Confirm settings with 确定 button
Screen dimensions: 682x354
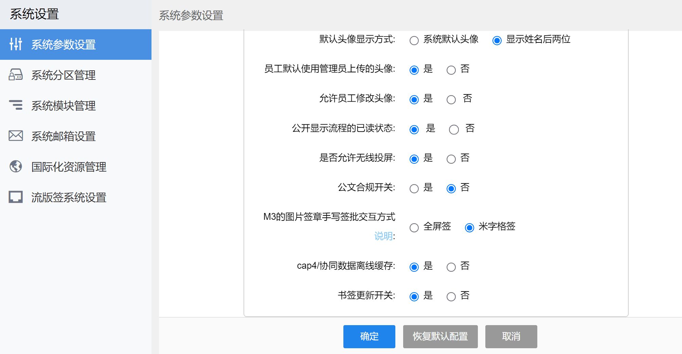click(369, 336)
